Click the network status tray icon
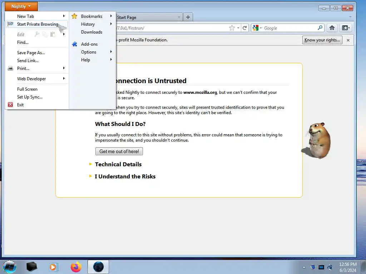This screenshot has height=274, width=366. pos(330,267)
